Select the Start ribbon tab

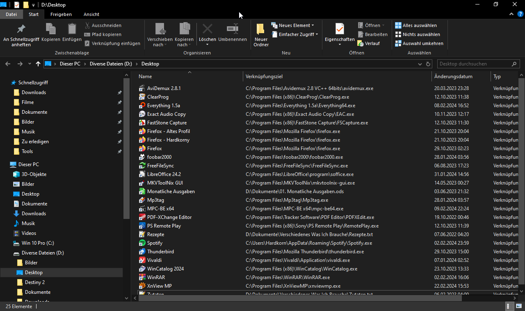34,14
